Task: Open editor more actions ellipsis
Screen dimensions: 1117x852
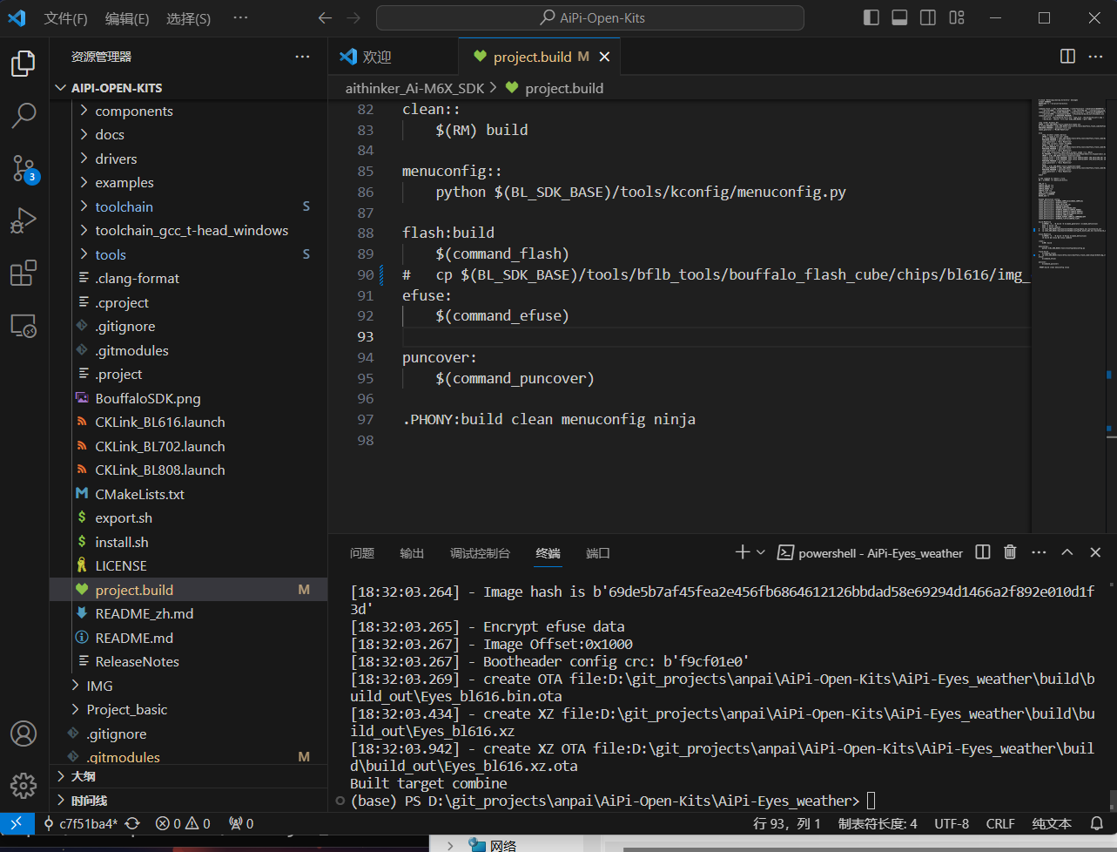Action: tap(1095, 57)
